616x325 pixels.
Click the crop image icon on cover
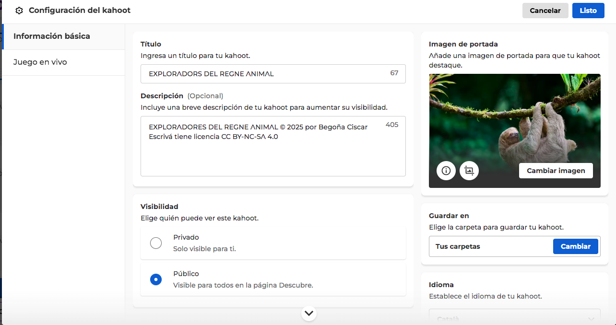469,171
